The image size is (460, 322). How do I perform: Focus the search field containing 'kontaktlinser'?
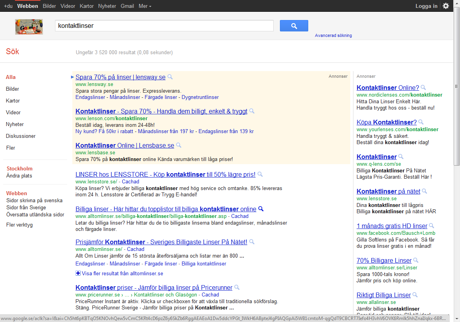164,26
